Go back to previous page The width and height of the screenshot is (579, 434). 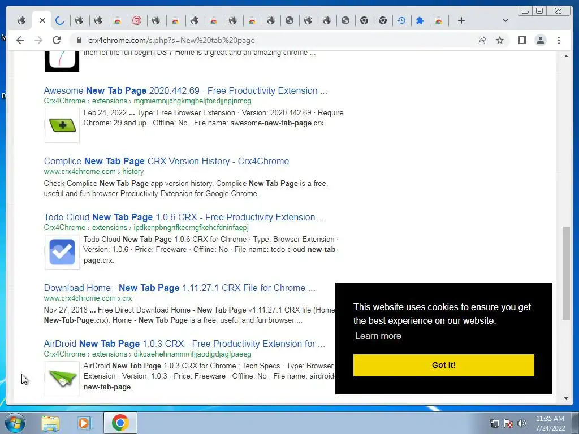point(20,40)
